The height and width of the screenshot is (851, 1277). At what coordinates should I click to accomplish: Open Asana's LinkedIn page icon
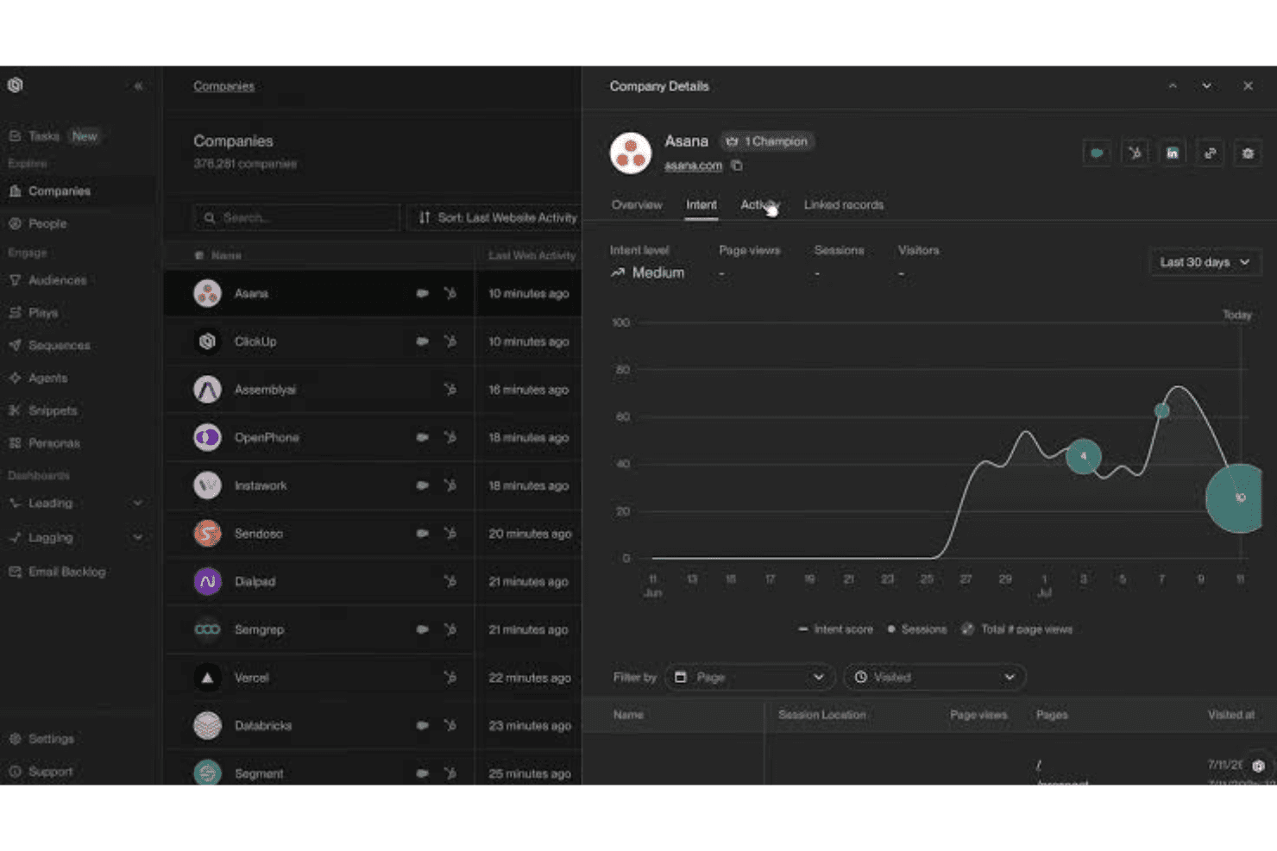[x=1173, y=153]
